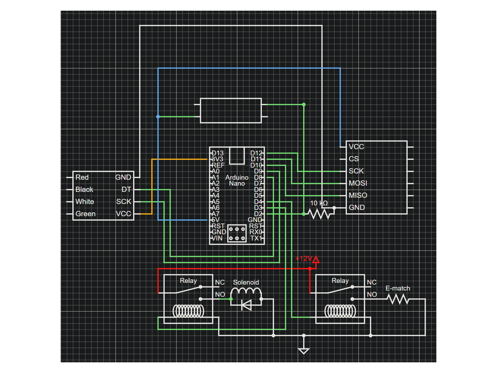Click the Arduino ICSP header block
The width and height of the screenshot is (497, 373).
click(237, 233)
